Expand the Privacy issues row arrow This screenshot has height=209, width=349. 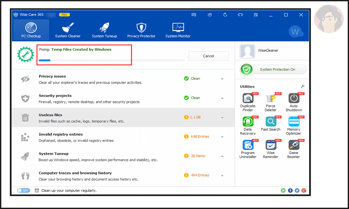click(222, 79)
